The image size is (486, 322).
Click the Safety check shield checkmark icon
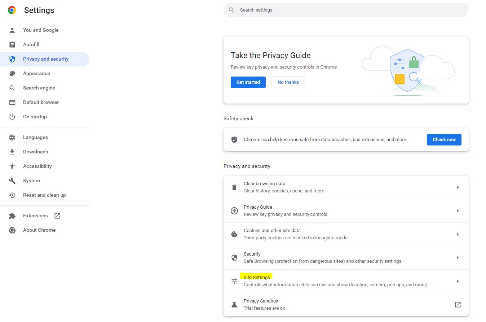234,139
